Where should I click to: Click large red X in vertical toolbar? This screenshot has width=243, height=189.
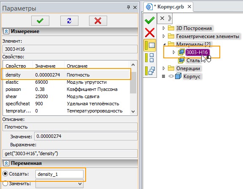pyautogui.click(x=150, y=33)
